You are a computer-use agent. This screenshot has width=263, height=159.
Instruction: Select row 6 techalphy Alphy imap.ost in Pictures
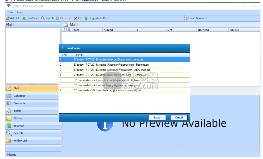click(x=124, y=85)
